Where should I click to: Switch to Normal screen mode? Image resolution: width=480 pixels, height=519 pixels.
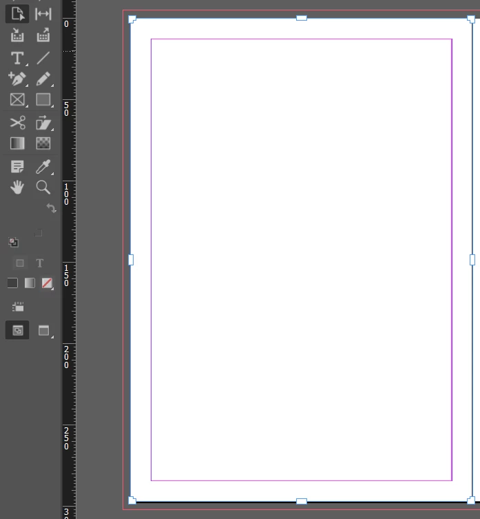point(17,330)
